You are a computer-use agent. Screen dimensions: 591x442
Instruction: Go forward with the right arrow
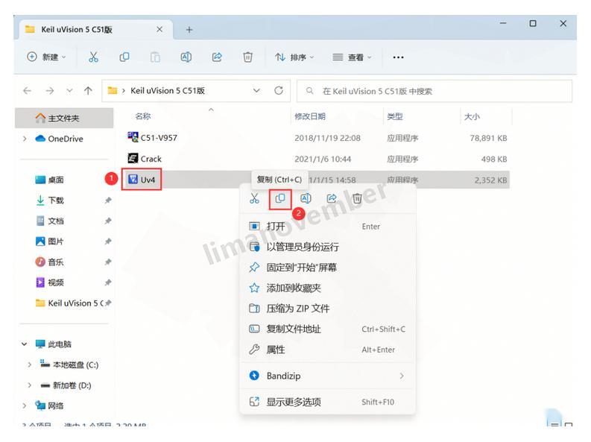tap(50, 91)
